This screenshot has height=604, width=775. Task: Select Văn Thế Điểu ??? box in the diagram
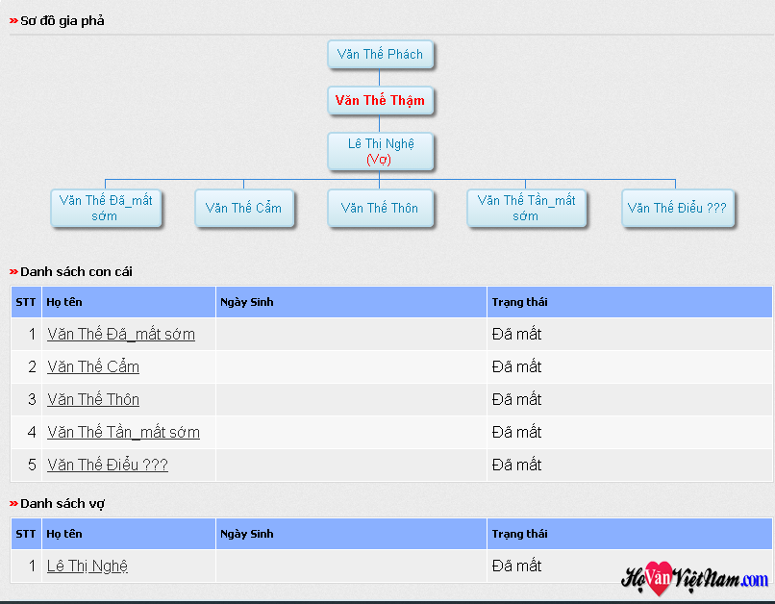(677, 208)
